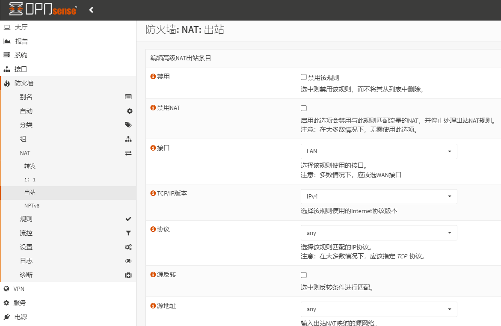Open 转发 under the NAT menu
501x326 pixels.
tap(30, 166)
